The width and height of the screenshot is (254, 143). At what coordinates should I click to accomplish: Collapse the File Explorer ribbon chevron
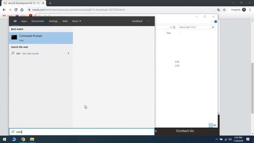pyautogui.click(x=212, y=21)
